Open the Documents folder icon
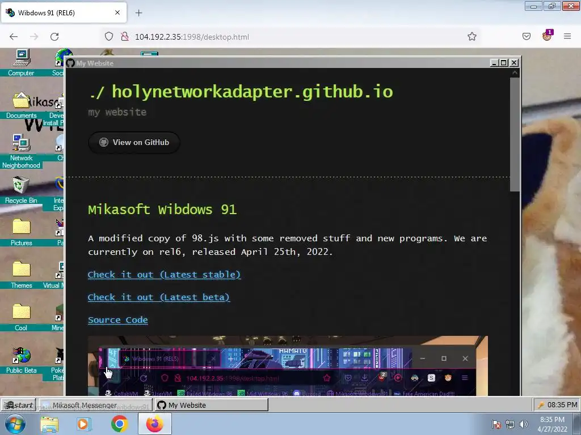The width and height of the screenshot is (581, 435). pyautogui.click(x=21, y=105)
